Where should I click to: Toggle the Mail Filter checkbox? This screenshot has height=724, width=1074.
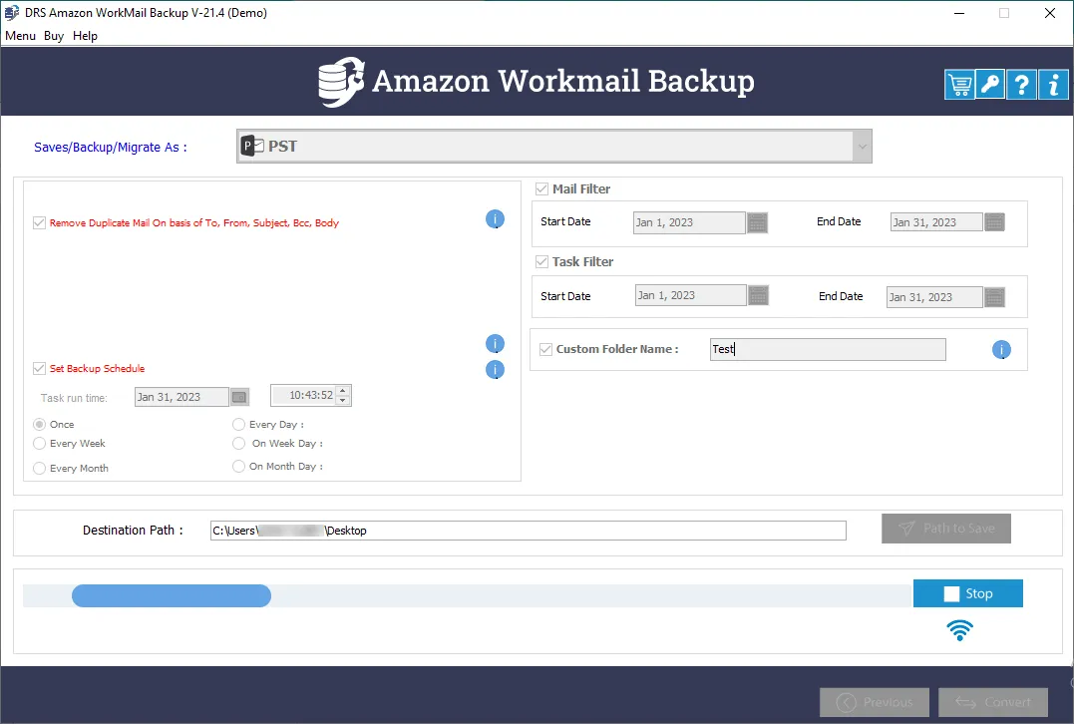point(541,189)
